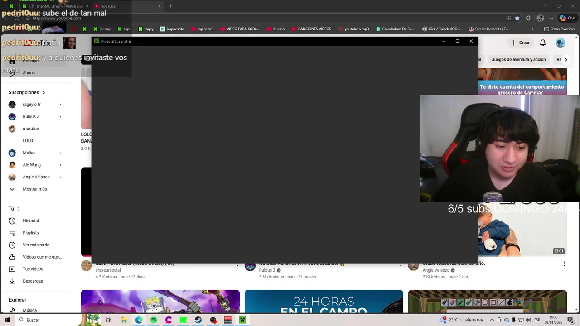Screen dimensions: 580x326
Task: Open File Explorer from the taskbar
Action: tap(124, 320)
